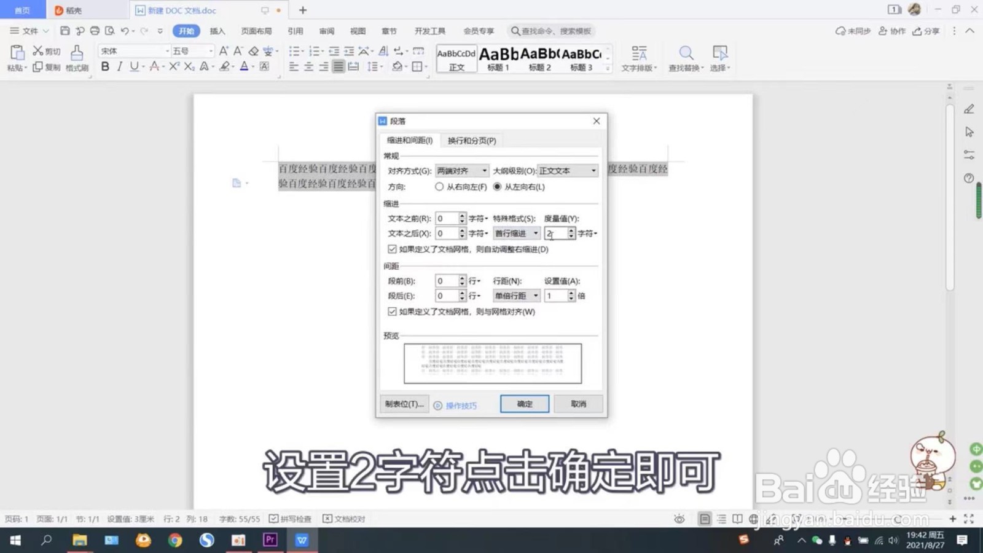Open line spacing dropdown in dialog
This screenshot has width=983, height=553.
coord(517,296)
